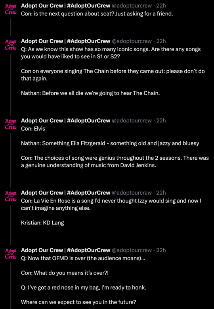Click 22h timestamp on red nose tweet
This screenshot has height=309, width=214.
pyautogui.click(x=161, y=250)
